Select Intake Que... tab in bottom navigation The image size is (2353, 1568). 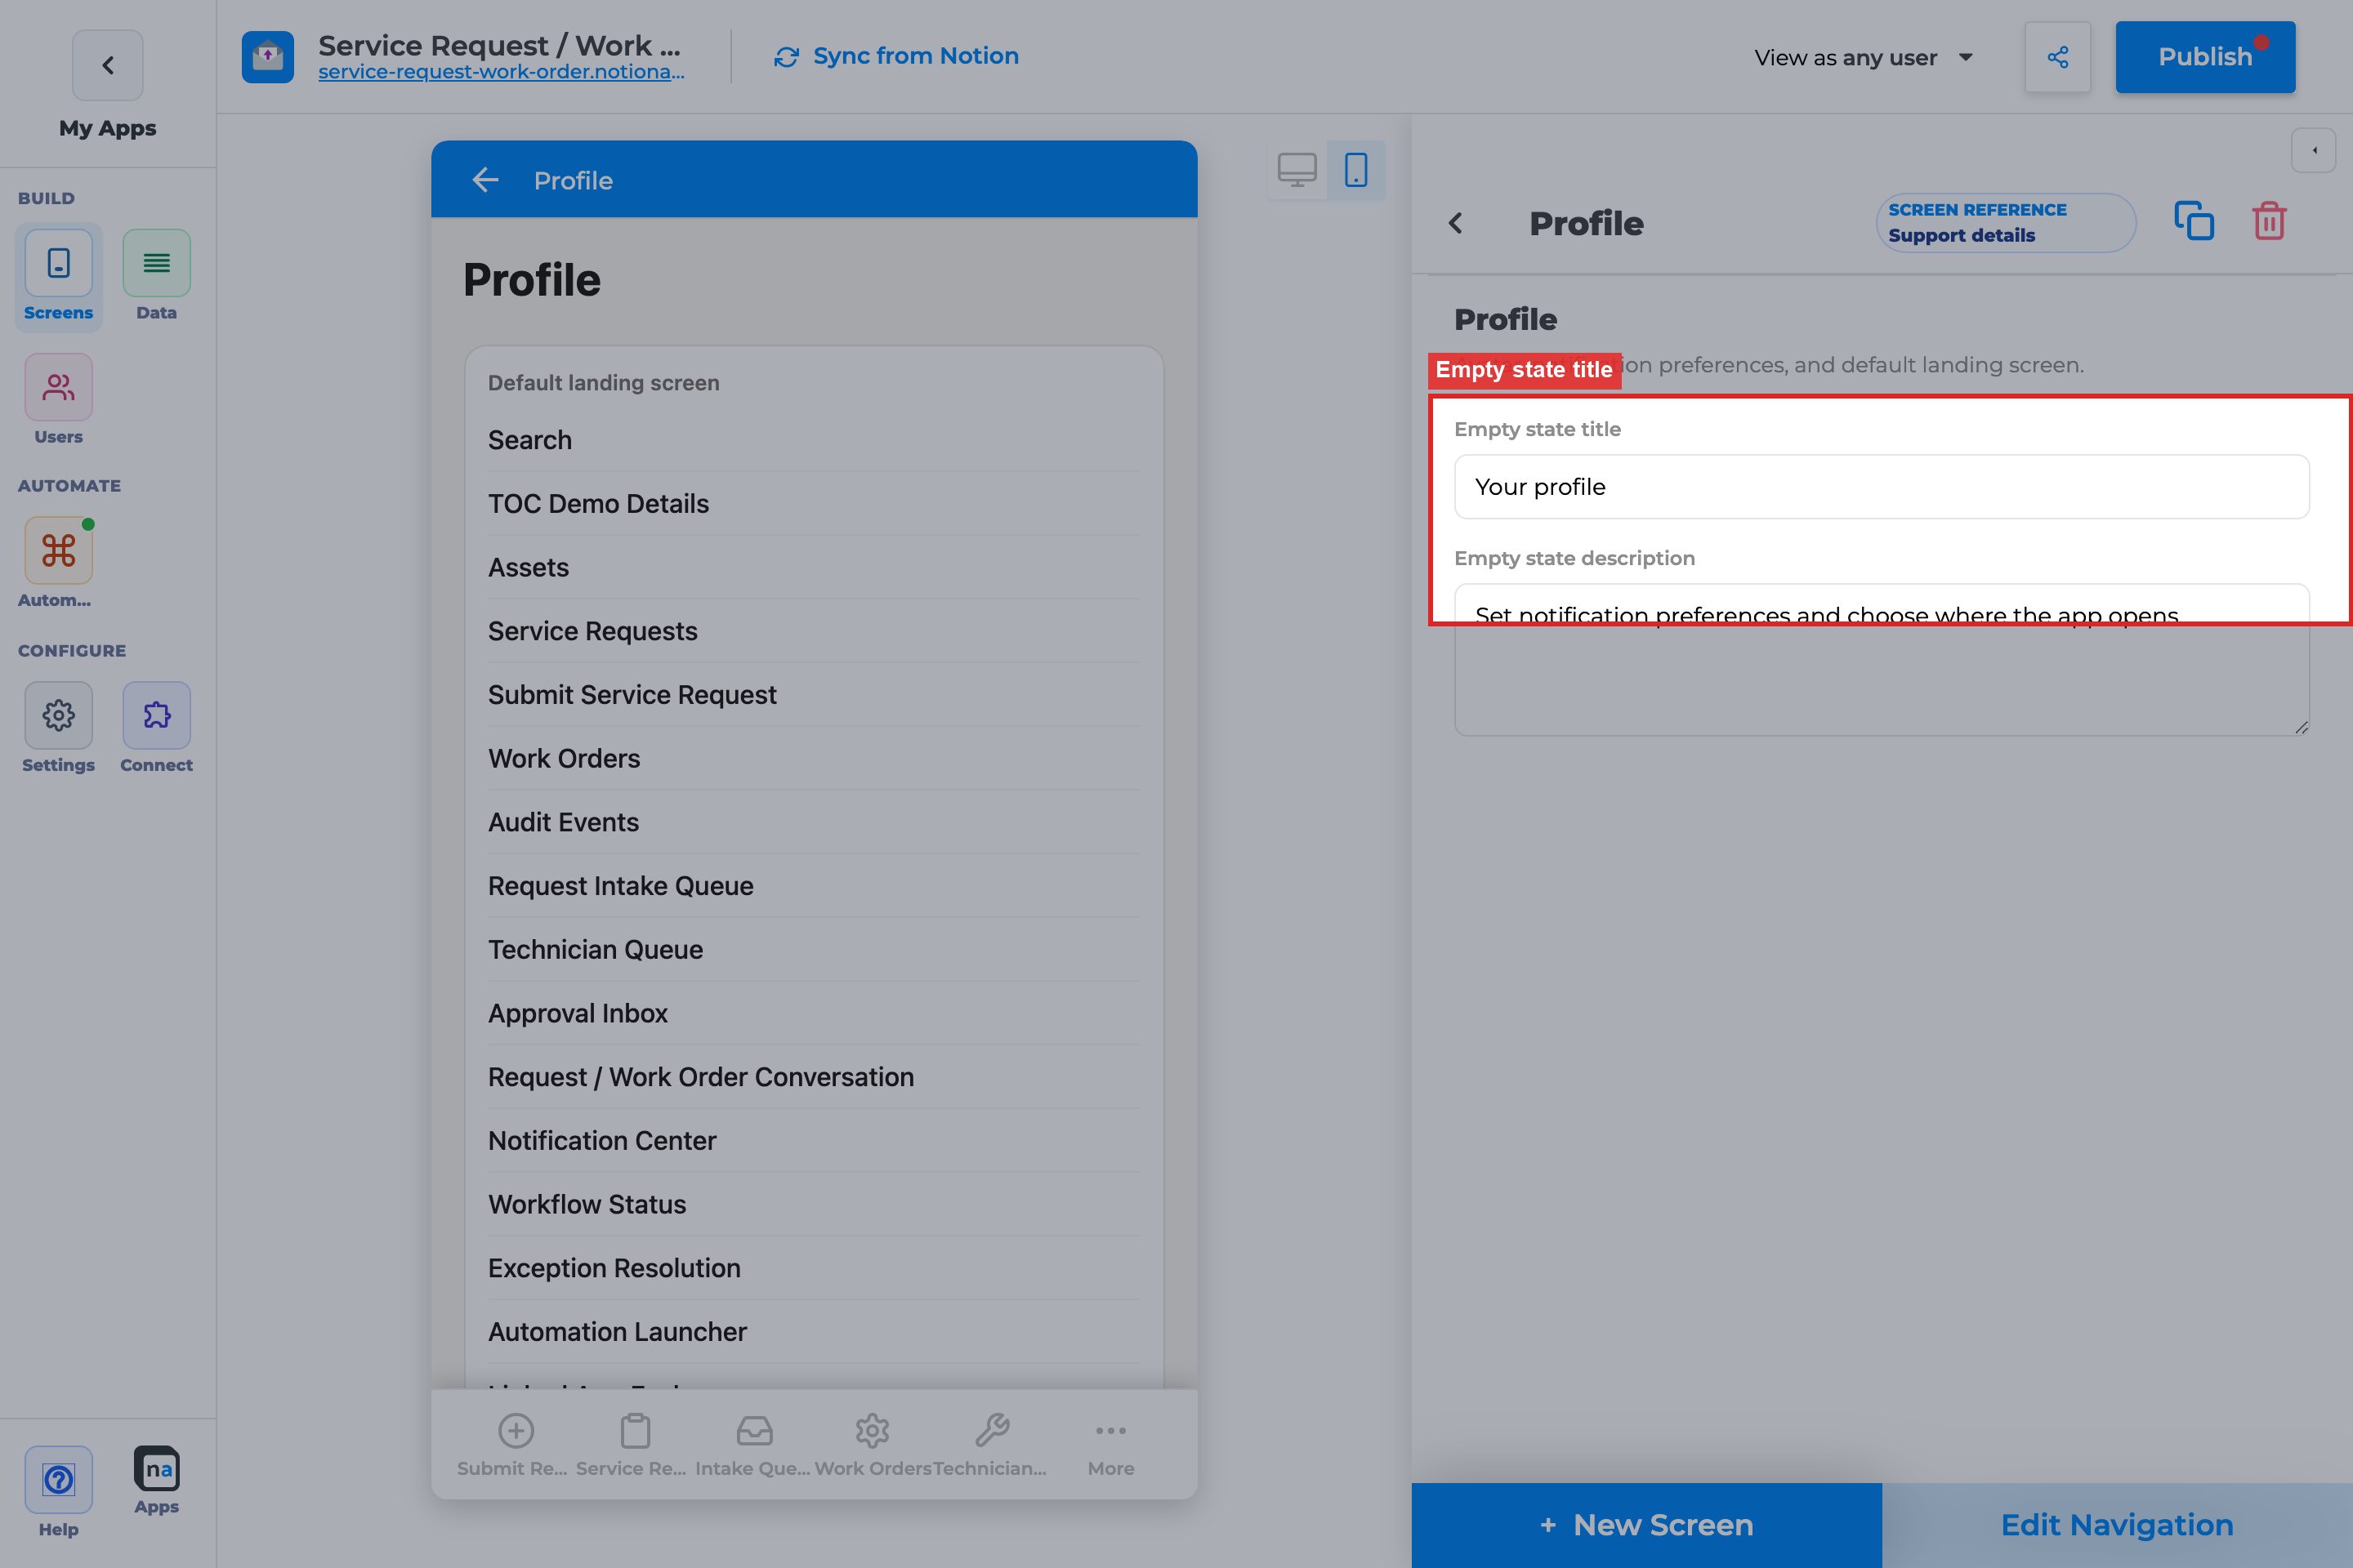pyautogui.click(x=752, y=1444)
